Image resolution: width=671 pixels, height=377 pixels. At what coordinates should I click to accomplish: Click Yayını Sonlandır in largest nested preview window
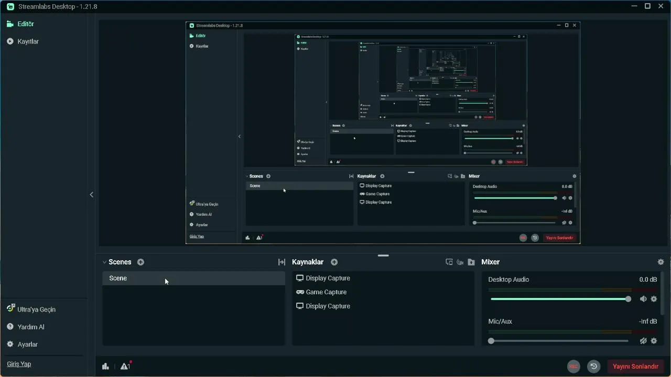coord(559,238)
